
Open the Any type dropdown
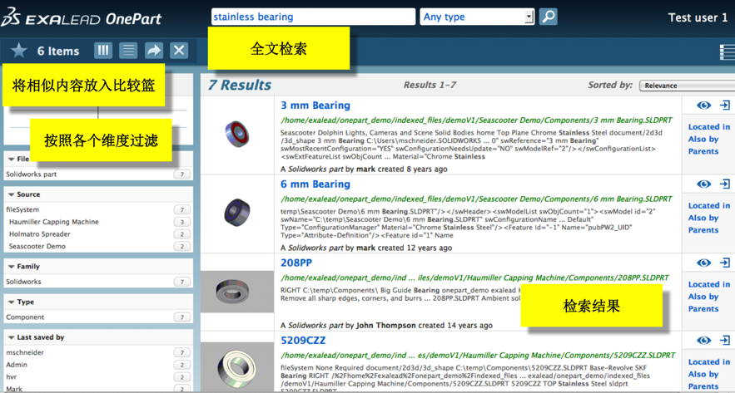click(x=477, y=17)
